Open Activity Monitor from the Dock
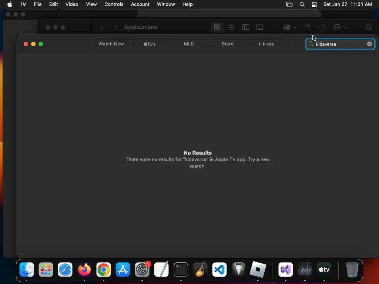This screenshot has width=379, height=284. click(305, 269)
